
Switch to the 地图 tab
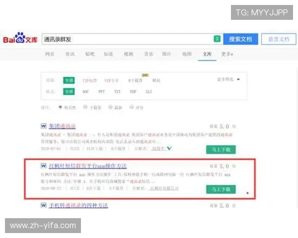tap(187, 54)
